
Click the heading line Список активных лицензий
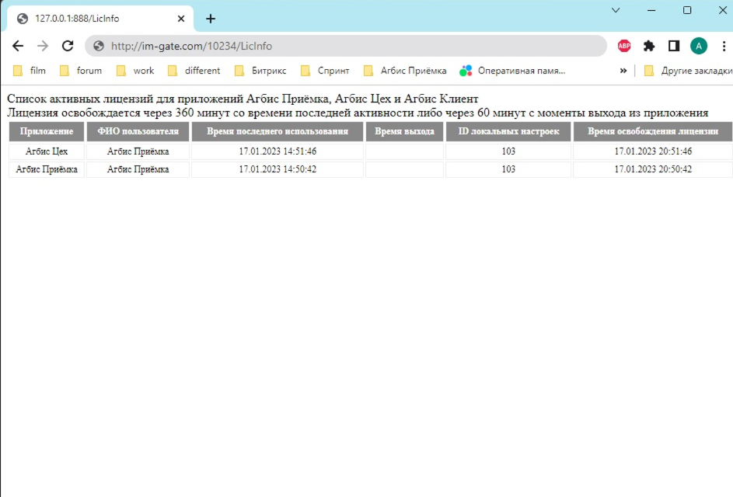tap(243, 99)
